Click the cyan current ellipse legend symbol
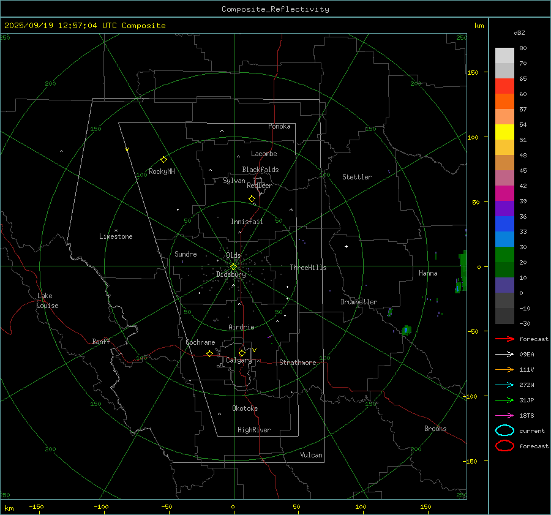Image resolution: width=551 pixels, height=515 pixels. click(x=504, y=430)
